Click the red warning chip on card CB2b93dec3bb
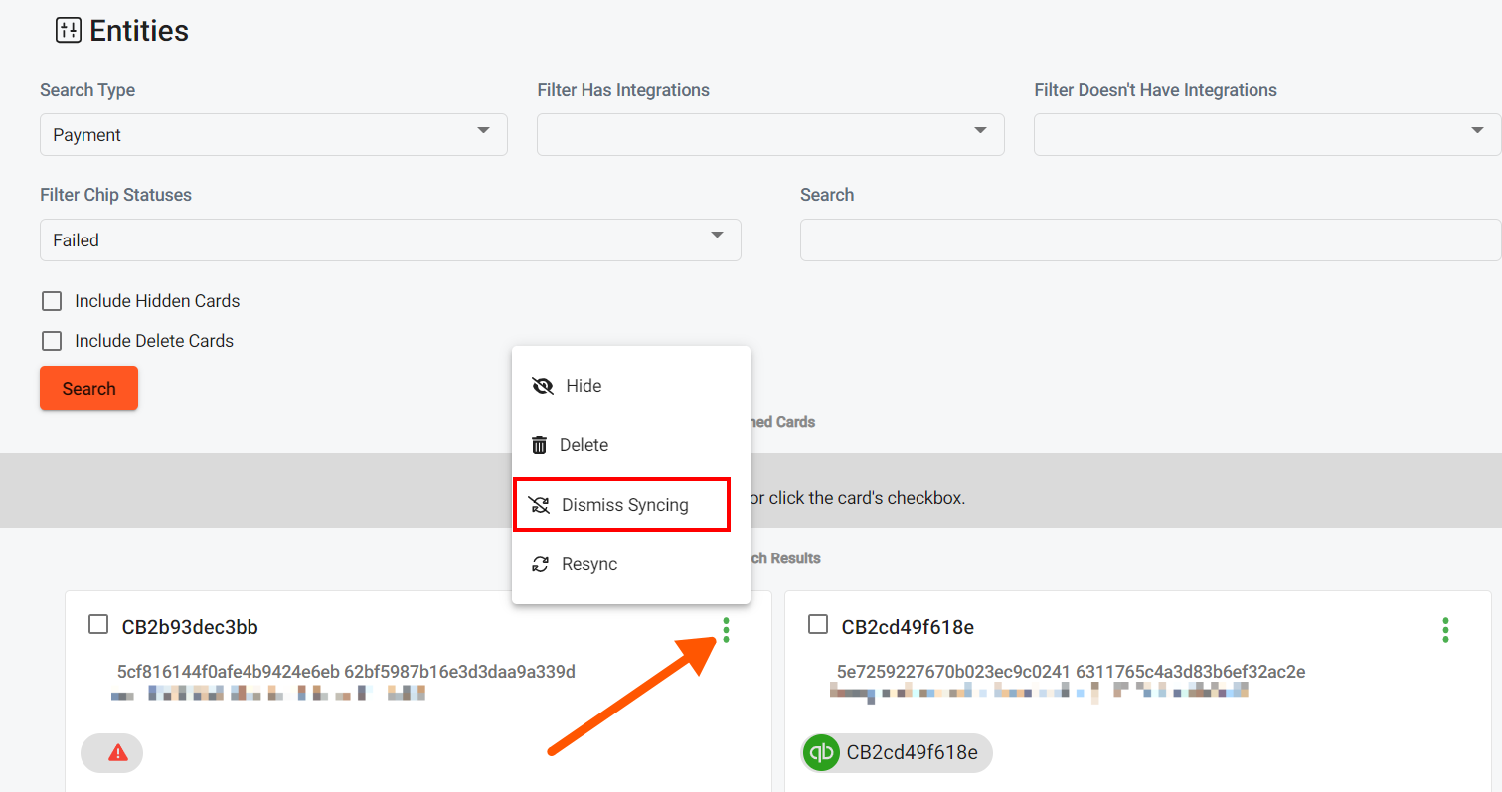The width and height of the screenshot is (1502, 792). pos(112,753)
